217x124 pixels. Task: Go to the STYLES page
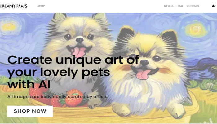[169, 6]
